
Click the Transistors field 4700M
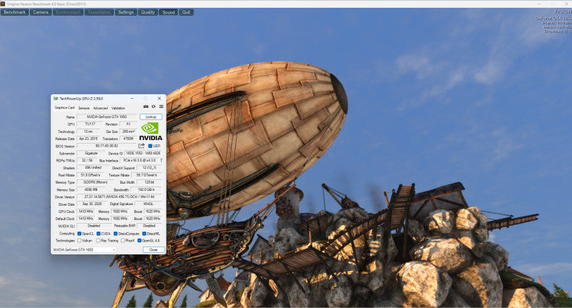(x=129, y=139)
